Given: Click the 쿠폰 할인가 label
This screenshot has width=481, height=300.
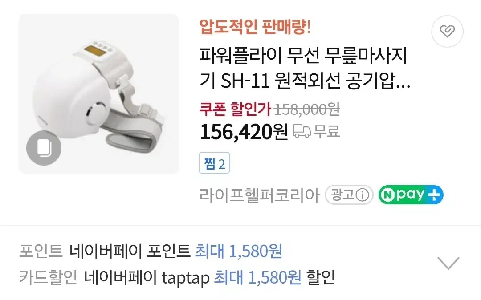Looking at the screenshot, I should click(x=235, y=109).
